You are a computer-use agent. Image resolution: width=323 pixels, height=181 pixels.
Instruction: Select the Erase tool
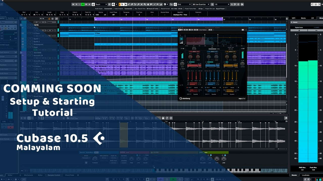(132, 4)
